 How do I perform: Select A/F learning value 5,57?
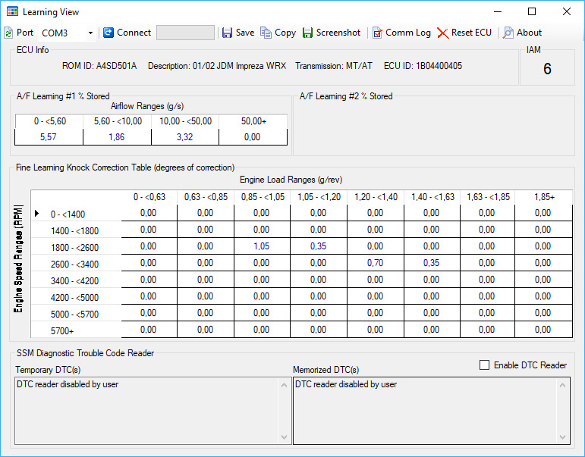click(x=49, y=137)
